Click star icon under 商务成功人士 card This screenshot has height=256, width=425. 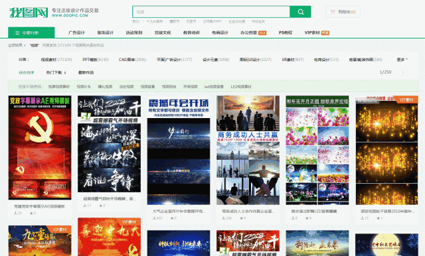241,218
